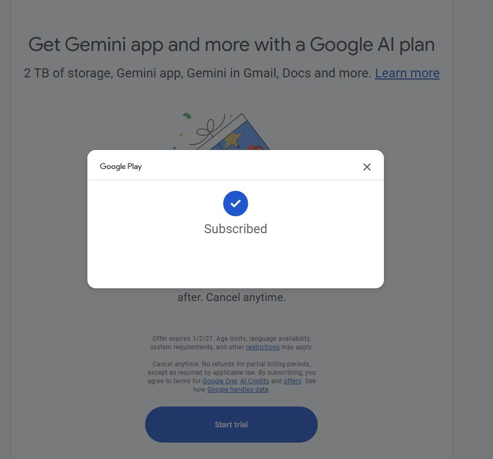The image size is (493, 459).
Task: Click the green confetti piece
Action: [x=186, y=116]
